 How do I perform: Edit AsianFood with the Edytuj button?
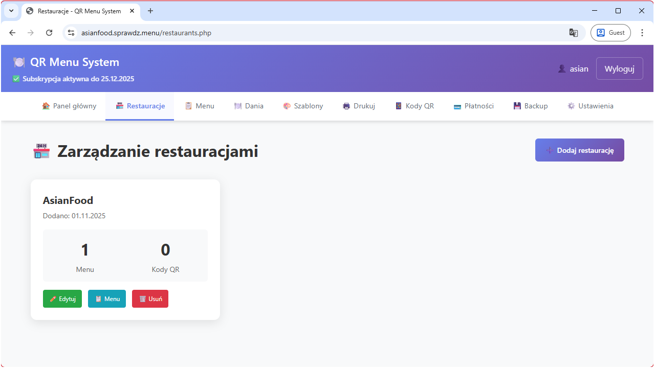(62, 298)
